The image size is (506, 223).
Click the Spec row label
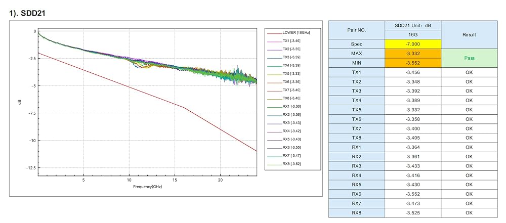tap(357, 44)
